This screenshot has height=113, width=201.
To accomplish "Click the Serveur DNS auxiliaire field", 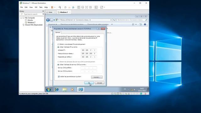I will point(89,71).
